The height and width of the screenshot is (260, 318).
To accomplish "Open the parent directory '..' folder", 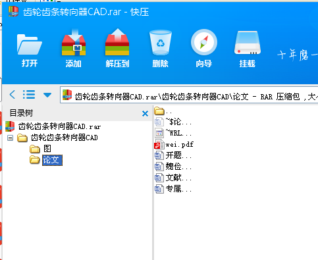I will (x=163, y=111).
